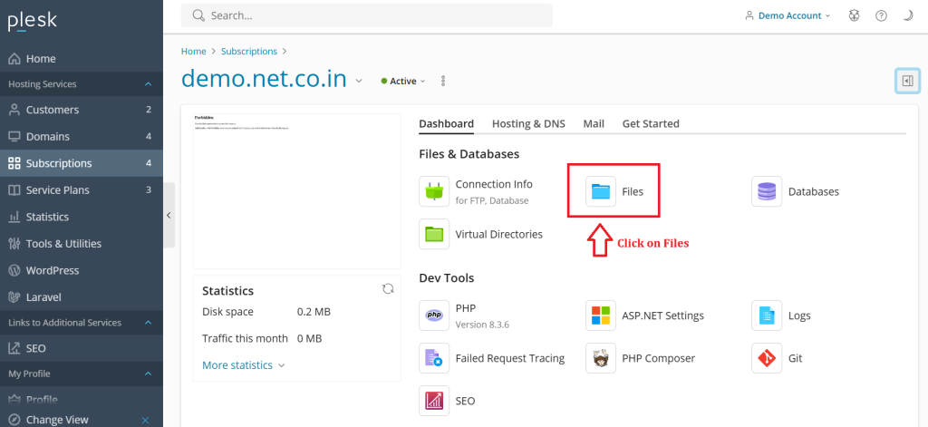
Task: Open the PHP settings icon
Action: (x=434, y=315)
